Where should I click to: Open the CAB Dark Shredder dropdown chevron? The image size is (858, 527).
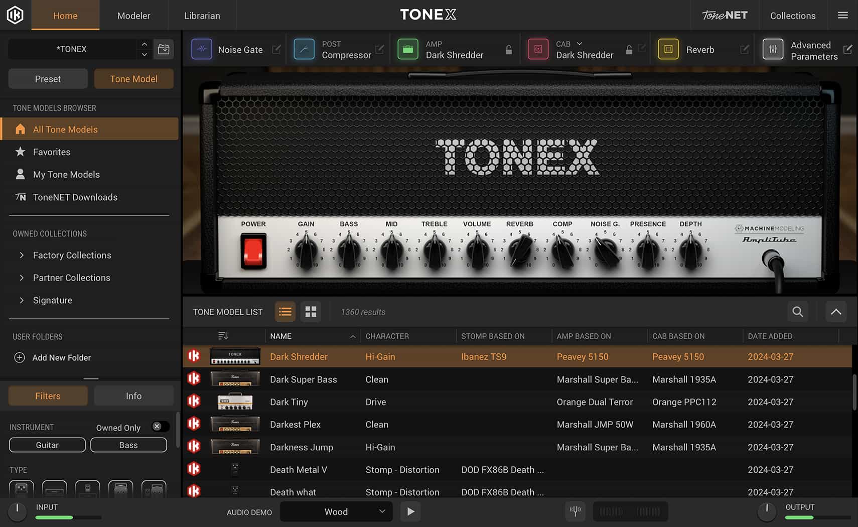pyautogui.click(x=579, y=44)
